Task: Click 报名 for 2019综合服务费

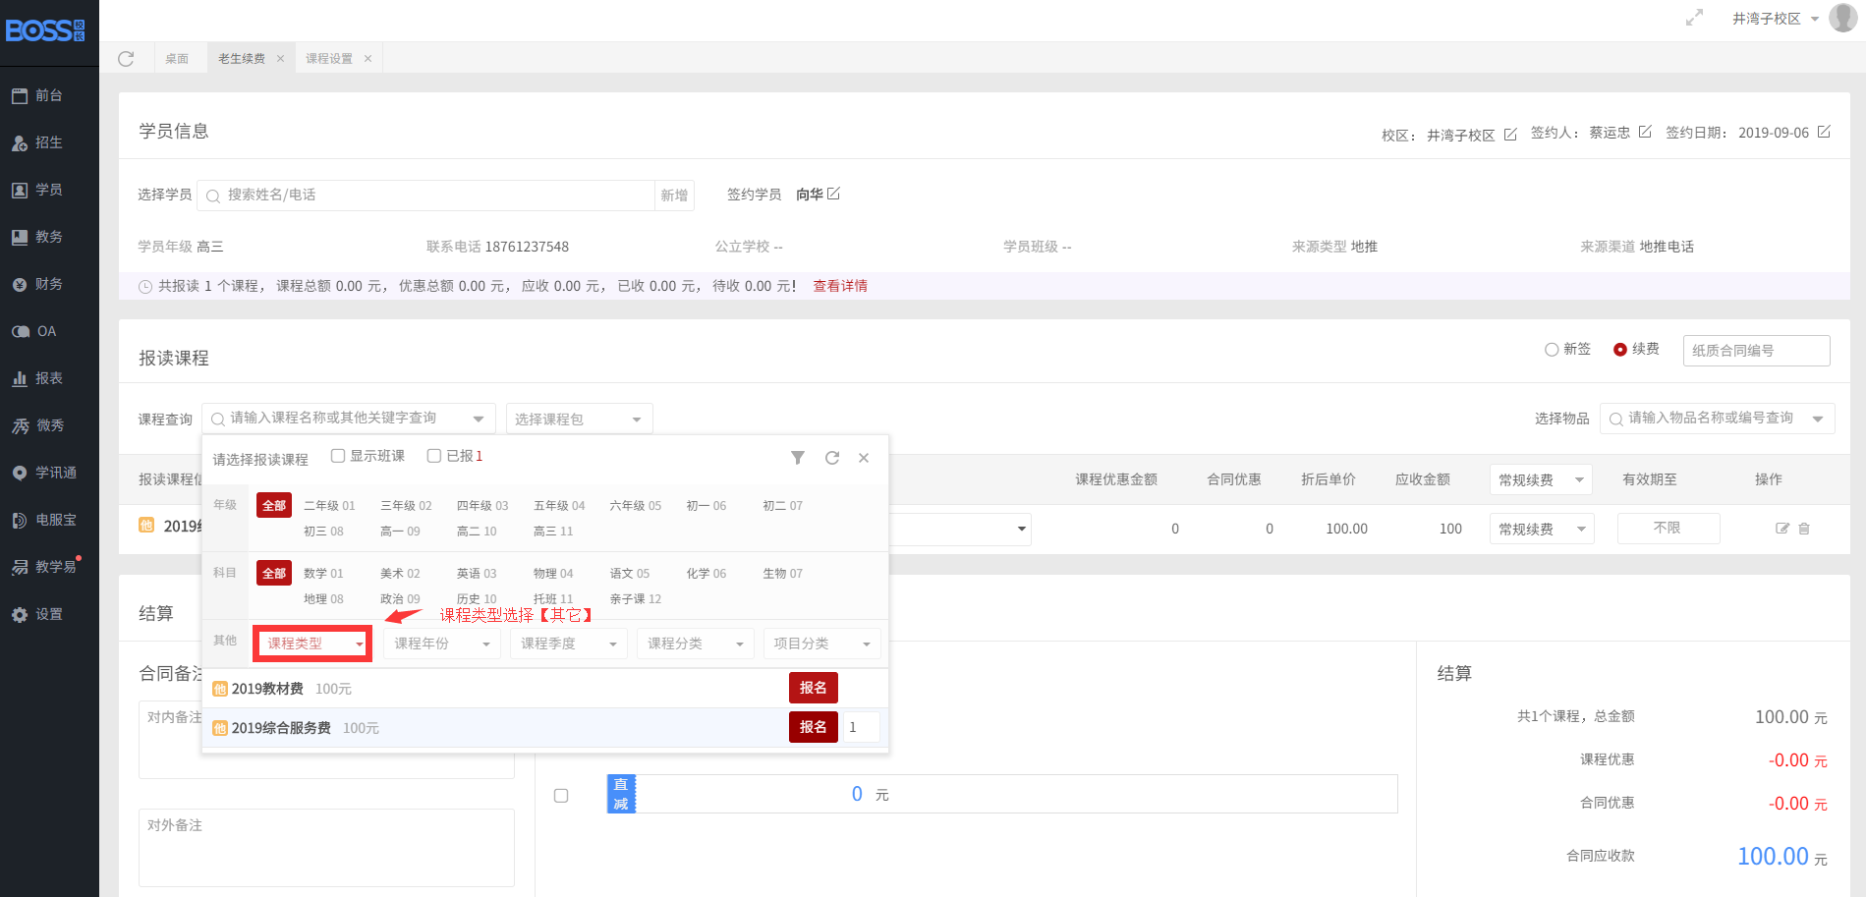Action: point(814,727)
